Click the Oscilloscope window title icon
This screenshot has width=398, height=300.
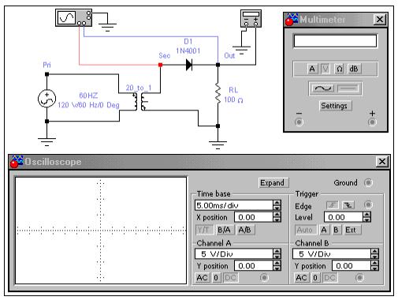[x=17, y=161]
